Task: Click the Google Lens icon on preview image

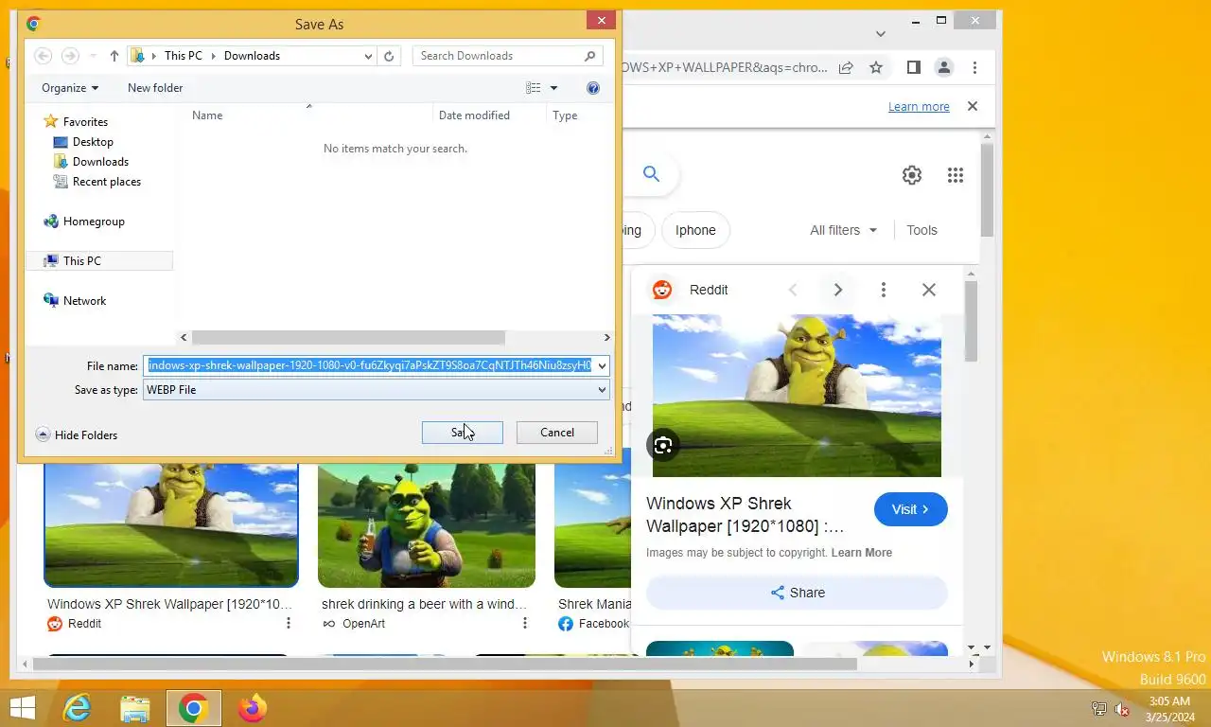Action: [x=663, y=445]
